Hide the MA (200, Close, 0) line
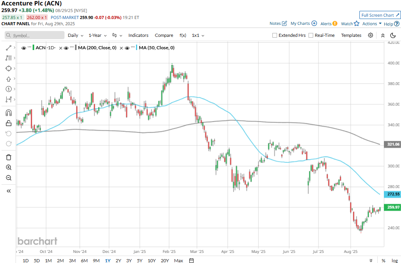This screenshot has width=401, height=263. coord(66,48)
